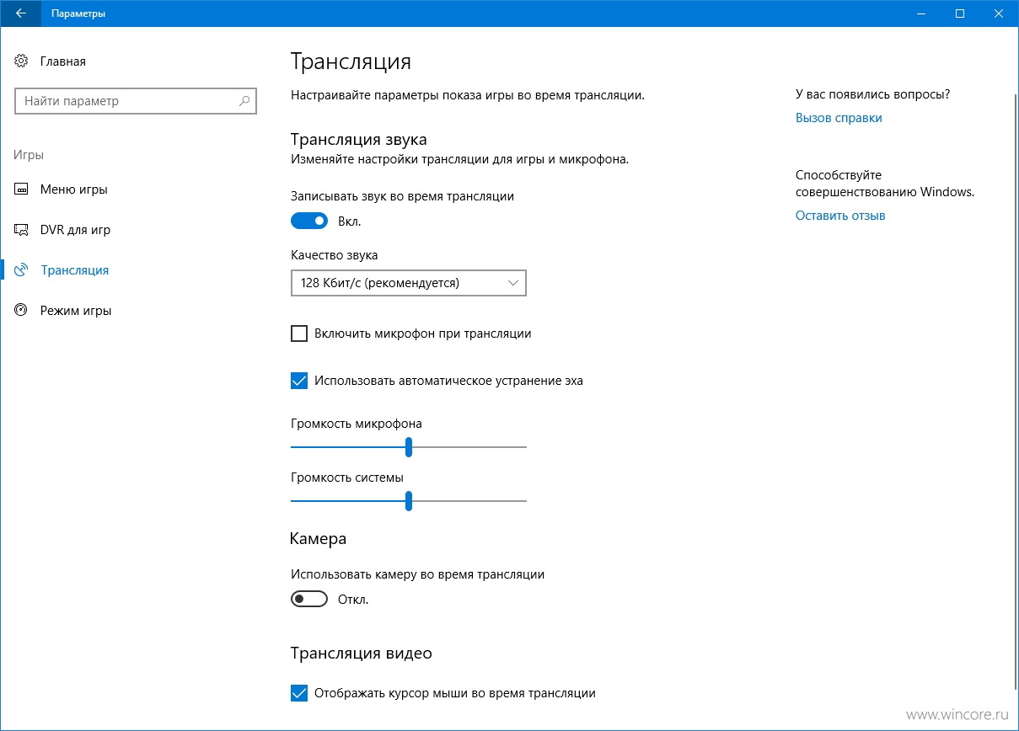Open Режим игры section
This screenshot has height=731, width=1019.
[x=76, y=311]
